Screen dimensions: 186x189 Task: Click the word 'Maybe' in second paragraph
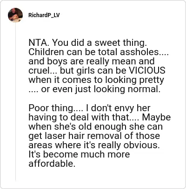(x=156, y=117)
